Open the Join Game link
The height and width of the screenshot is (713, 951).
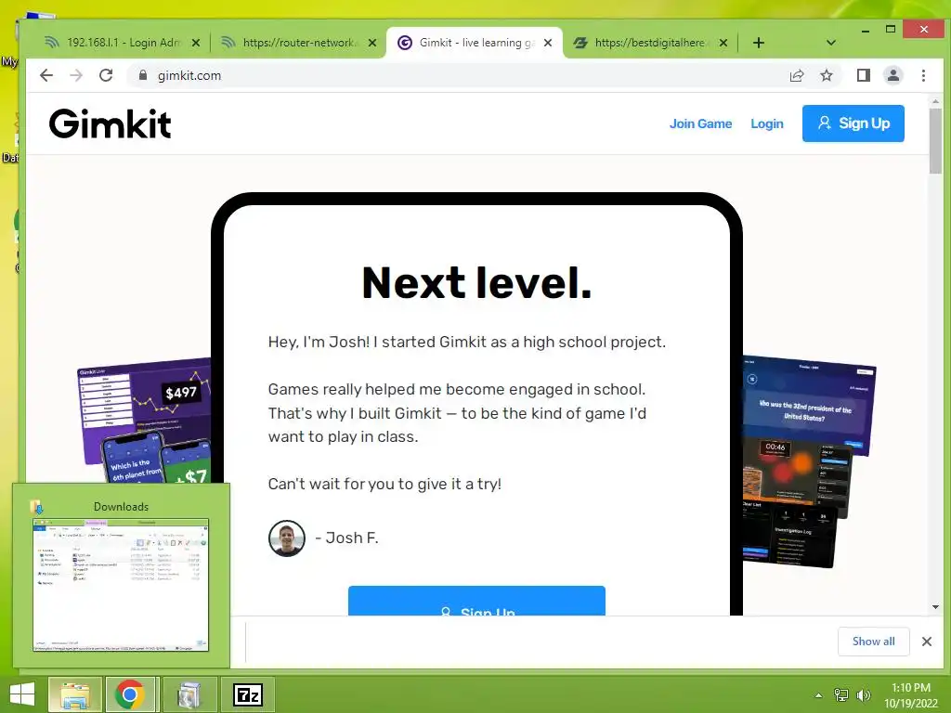(700, 123)
